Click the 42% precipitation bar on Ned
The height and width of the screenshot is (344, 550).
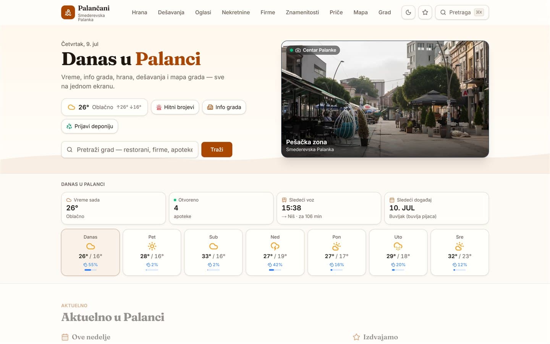pos(275,270)
